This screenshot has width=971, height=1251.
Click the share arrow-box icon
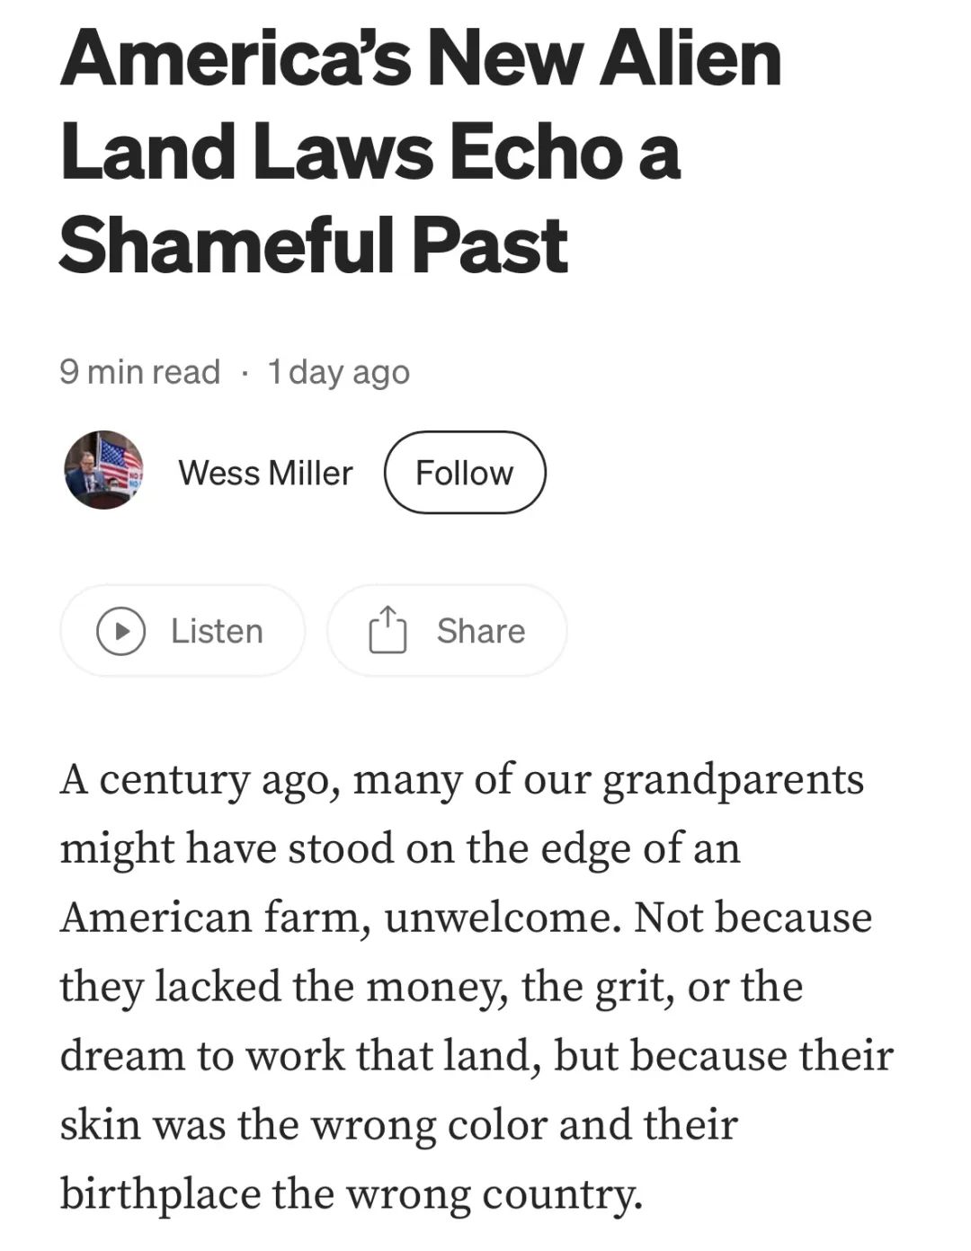(x=388, y=630)
